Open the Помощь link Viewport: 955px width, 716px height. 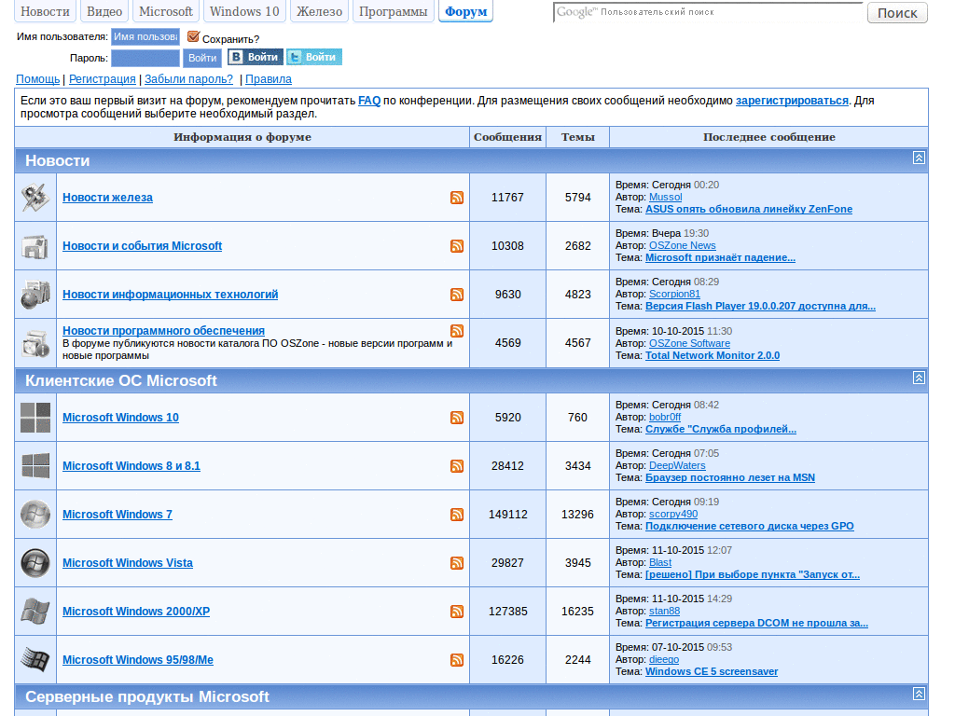[37, 79]
